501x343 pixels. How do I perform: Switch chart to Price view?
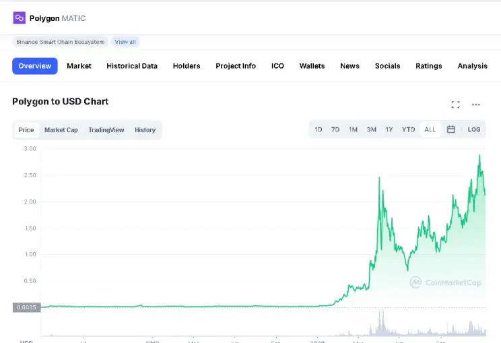pyautogui.click(x=26, y=130)
